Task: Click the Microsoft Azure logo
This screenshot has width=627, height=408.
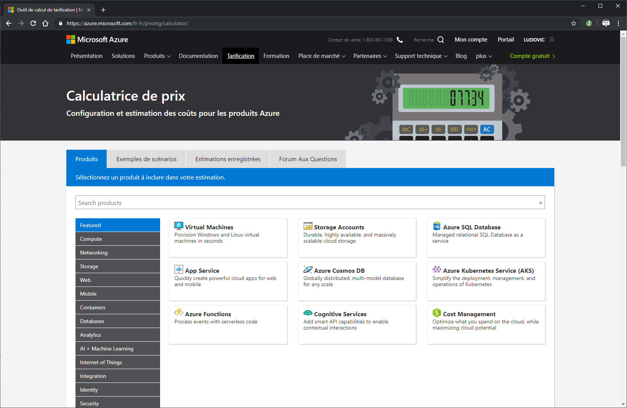Action: [97, 40]
